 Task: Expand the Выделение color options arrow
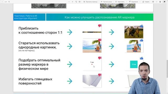pyautogui.click(x=140, y=2)
